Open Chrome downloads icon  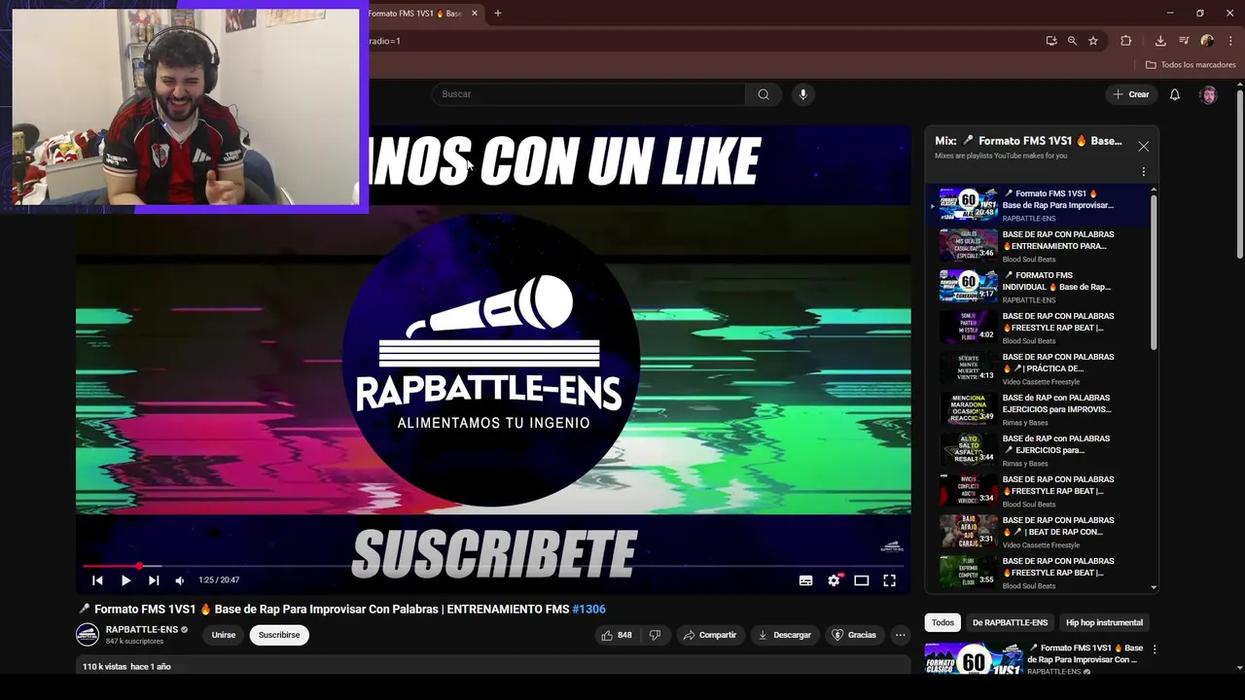[1160, 41]
